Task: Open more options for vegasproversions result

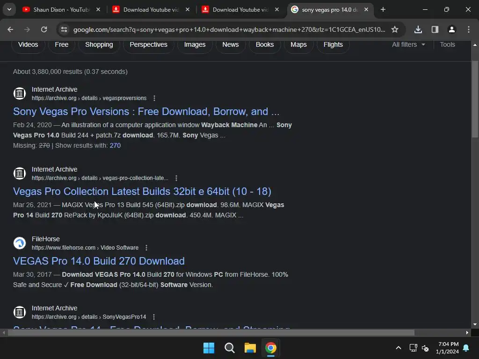Action: coord(154,98)
